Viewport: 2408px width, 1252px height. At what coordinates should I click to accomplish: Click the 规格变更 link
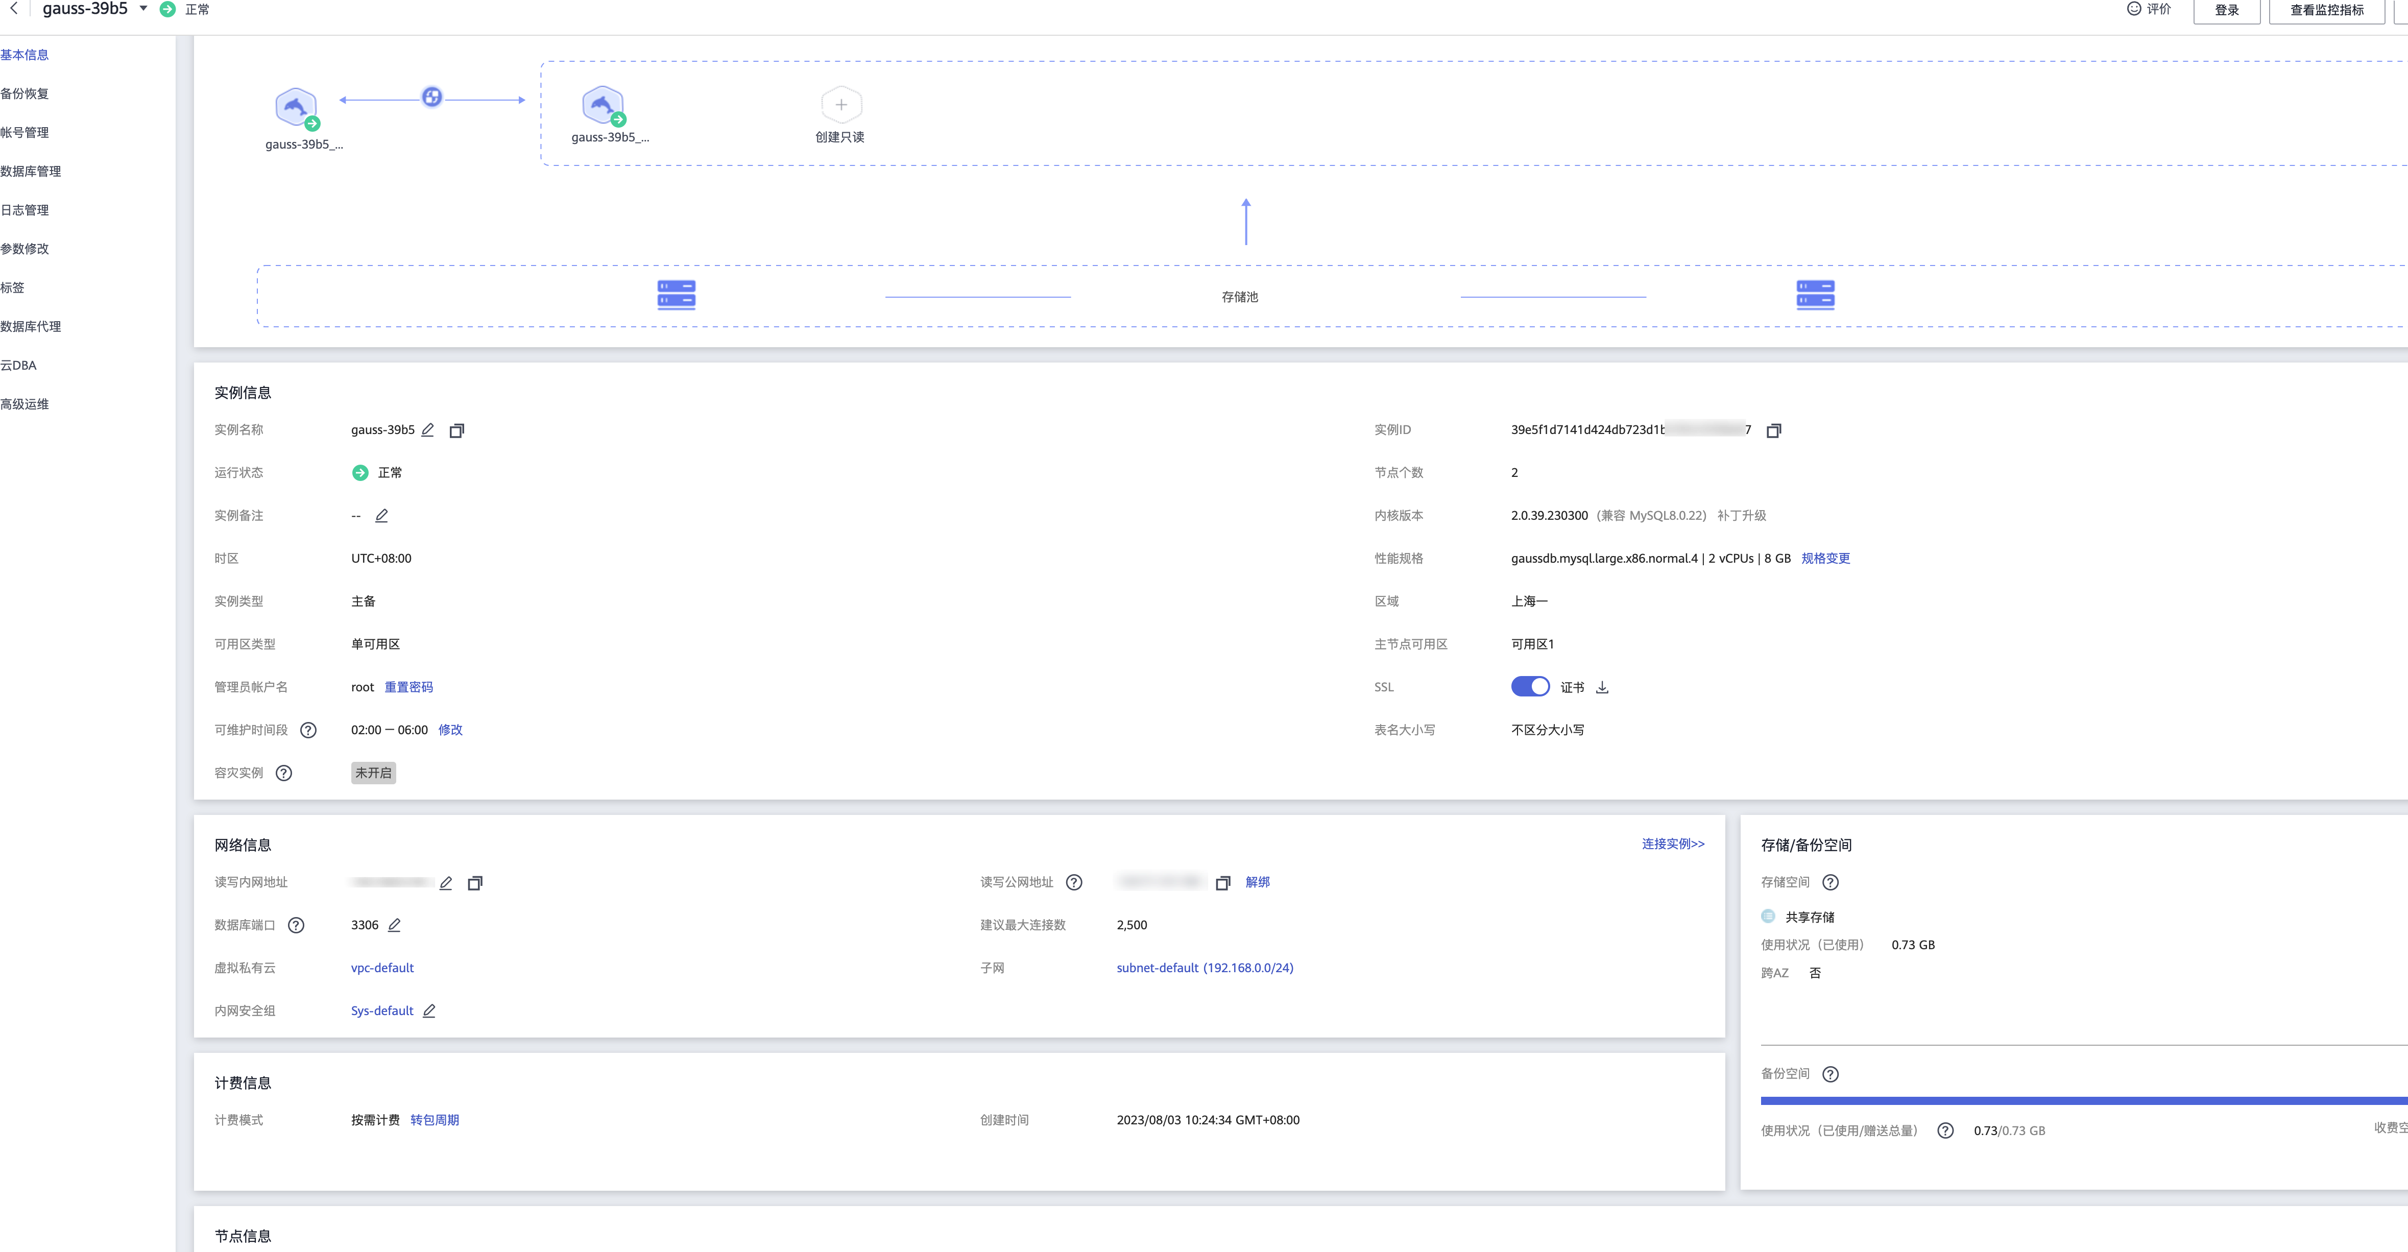(1825, 558)
